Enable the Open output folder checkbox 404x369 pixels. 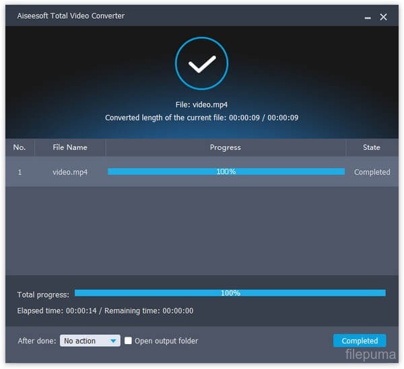129,341
